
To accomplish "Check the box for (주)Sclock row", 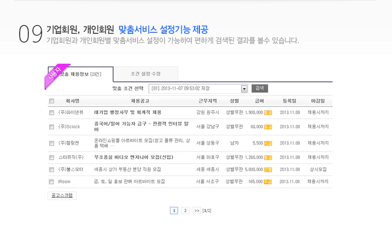I will point(51,127).
